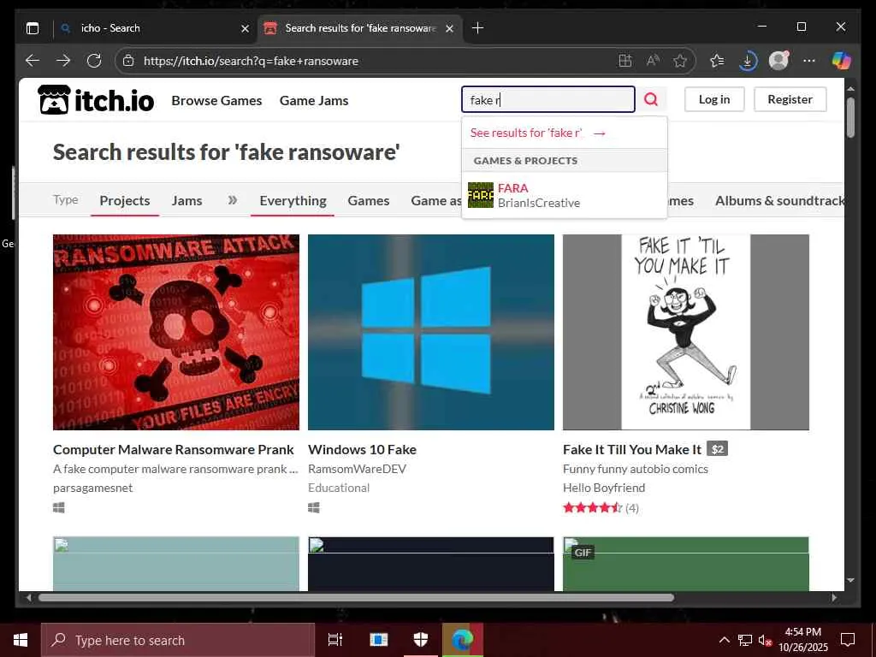Image resolution: width=876 pixels, height=657 pixels.
Task: Open author Hello Boyfriend's page
Action: pyautogui.click(x=604, y=488)
